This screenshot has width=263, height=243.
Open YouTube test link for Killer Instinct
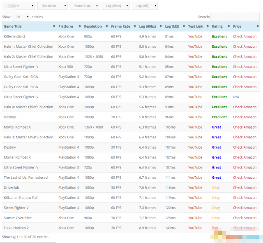click(195, 37)
